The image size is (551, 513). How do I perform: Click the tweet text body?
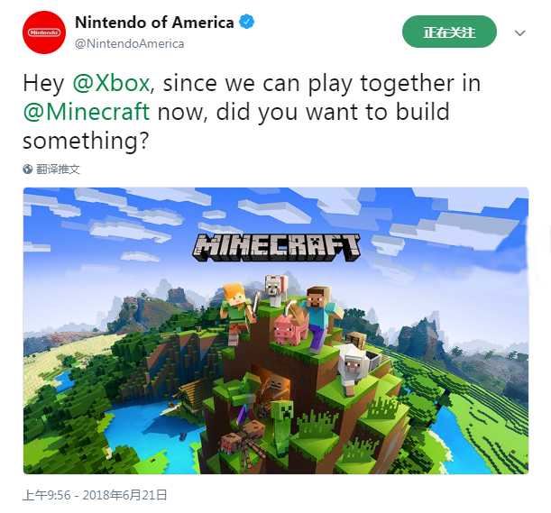pos(252,112)
